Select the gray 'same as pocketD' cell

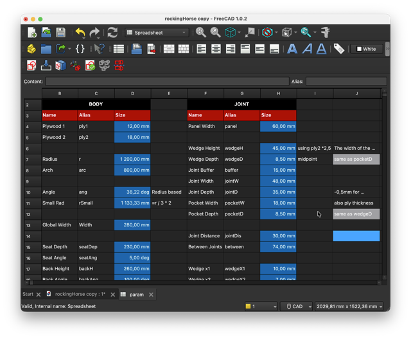(356, 159)
